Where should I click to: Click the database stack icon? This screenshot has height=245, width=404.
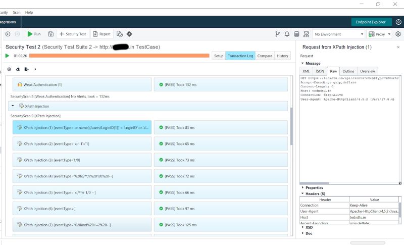point(296,34)
